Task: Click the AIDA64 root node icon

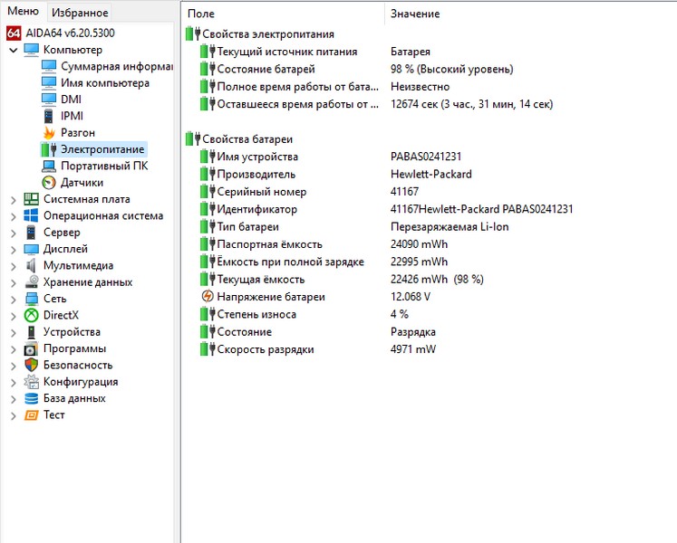Action: coord(14,33)
